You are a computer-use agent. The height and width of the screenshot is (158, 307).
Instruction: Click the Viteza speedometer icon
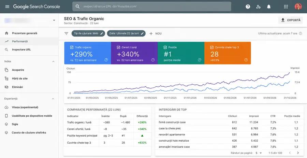(x=6, y=107)
